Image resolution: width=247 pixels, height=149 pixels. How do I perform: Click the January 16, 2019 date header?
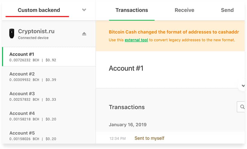click(x=128, y=125)
